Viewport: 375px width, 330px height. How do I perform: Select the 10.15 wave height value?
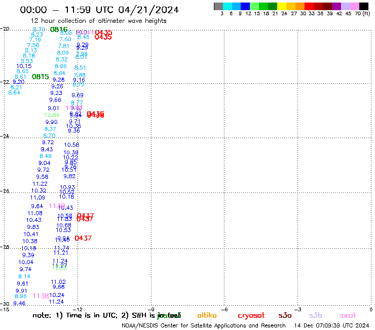[x=24, y=66]
